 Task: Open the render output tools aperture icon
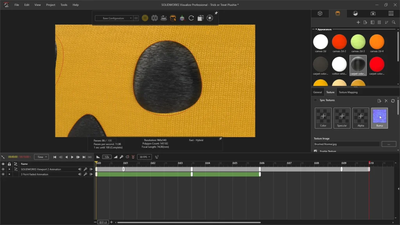coord(210,18)
